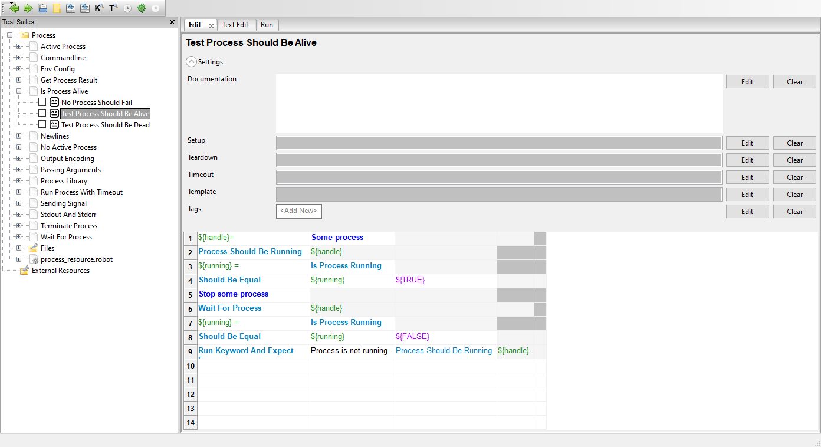821x447 pixels.
Task: Select the Get Process Result suite
Action: point(69,80)
